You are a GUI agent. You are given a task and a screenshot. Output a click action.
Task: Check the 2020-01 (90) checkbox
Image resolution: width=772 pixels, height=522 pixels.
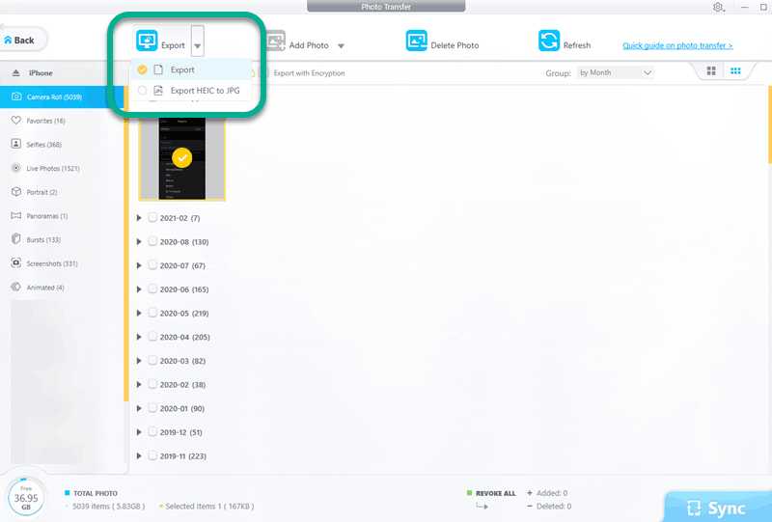click(x=152, y=408)
